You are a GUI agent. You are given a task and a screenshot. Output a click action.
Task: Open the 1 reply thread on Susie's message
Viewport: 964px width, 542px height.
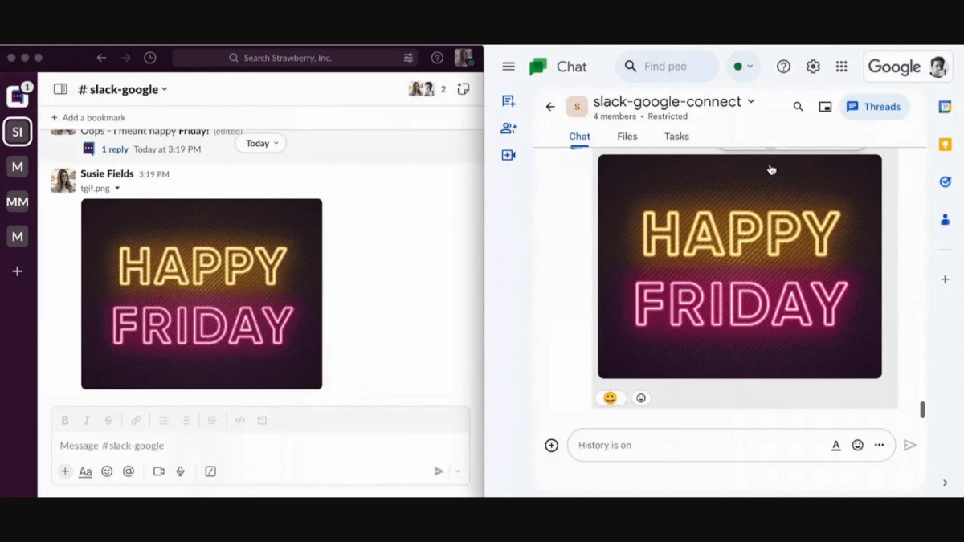[114, 149]
